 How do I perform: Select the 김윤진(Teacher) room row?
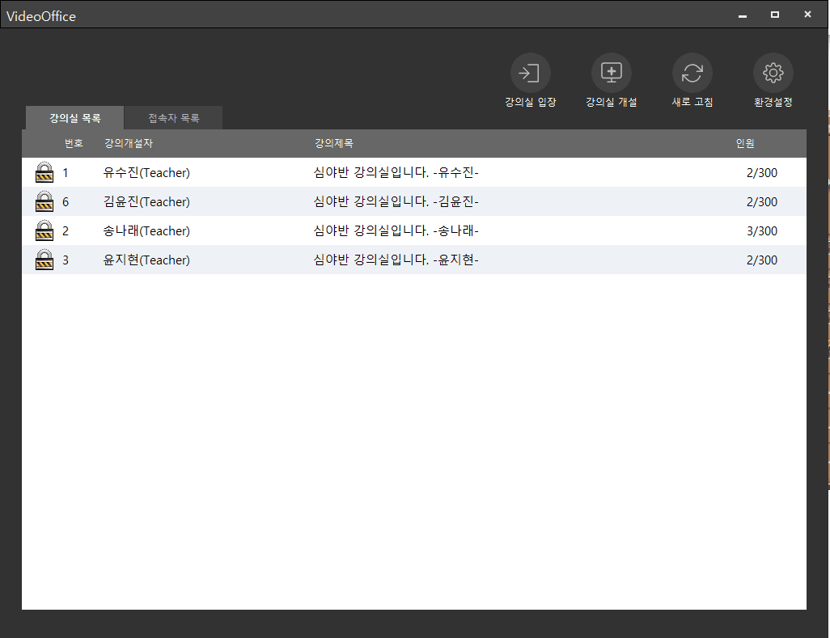(x=146, y=201)
